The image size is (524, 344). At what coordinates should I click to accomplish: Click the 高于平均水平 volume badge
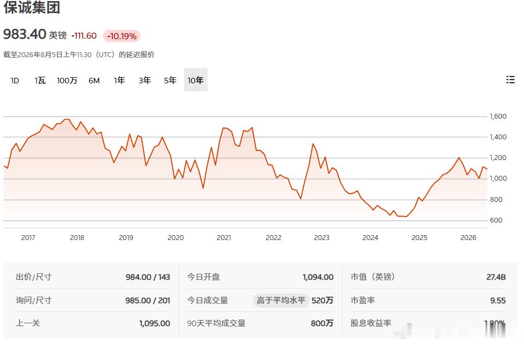(281, 300)
